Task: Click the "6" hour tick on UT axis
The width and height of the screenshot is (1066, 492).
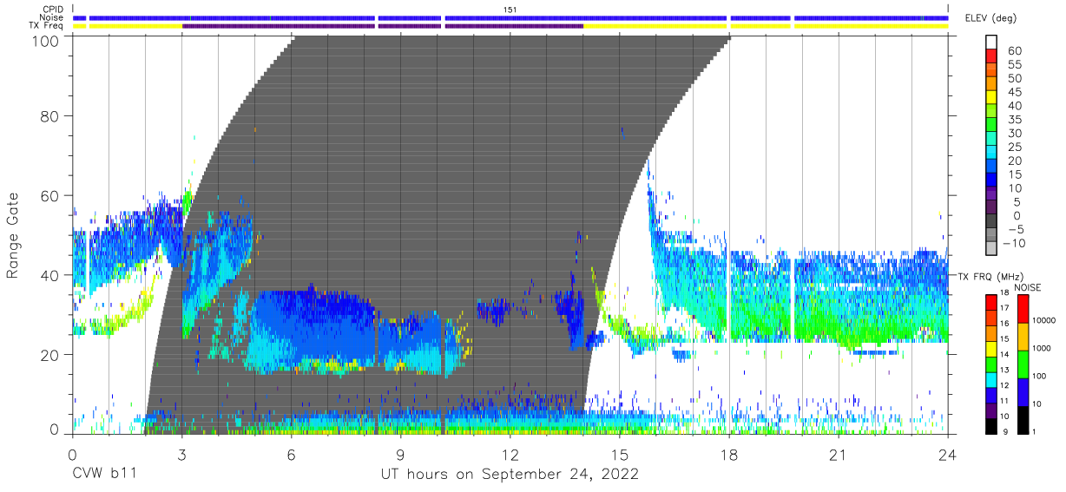Action: tap(291, 454)
